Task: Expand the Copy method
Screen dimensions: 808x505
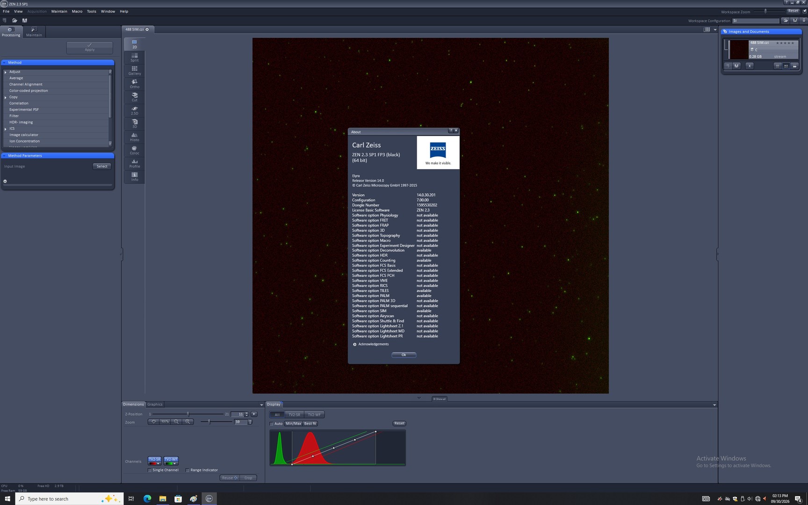Action: [6, 97]
